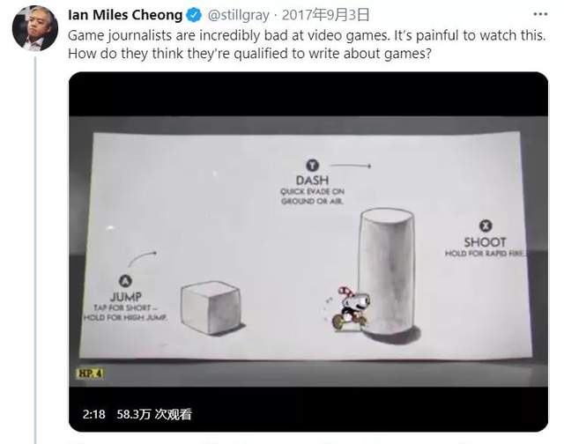Click the blue verified badge
This screenshot has height=444, width=564.
pos(195,15)
